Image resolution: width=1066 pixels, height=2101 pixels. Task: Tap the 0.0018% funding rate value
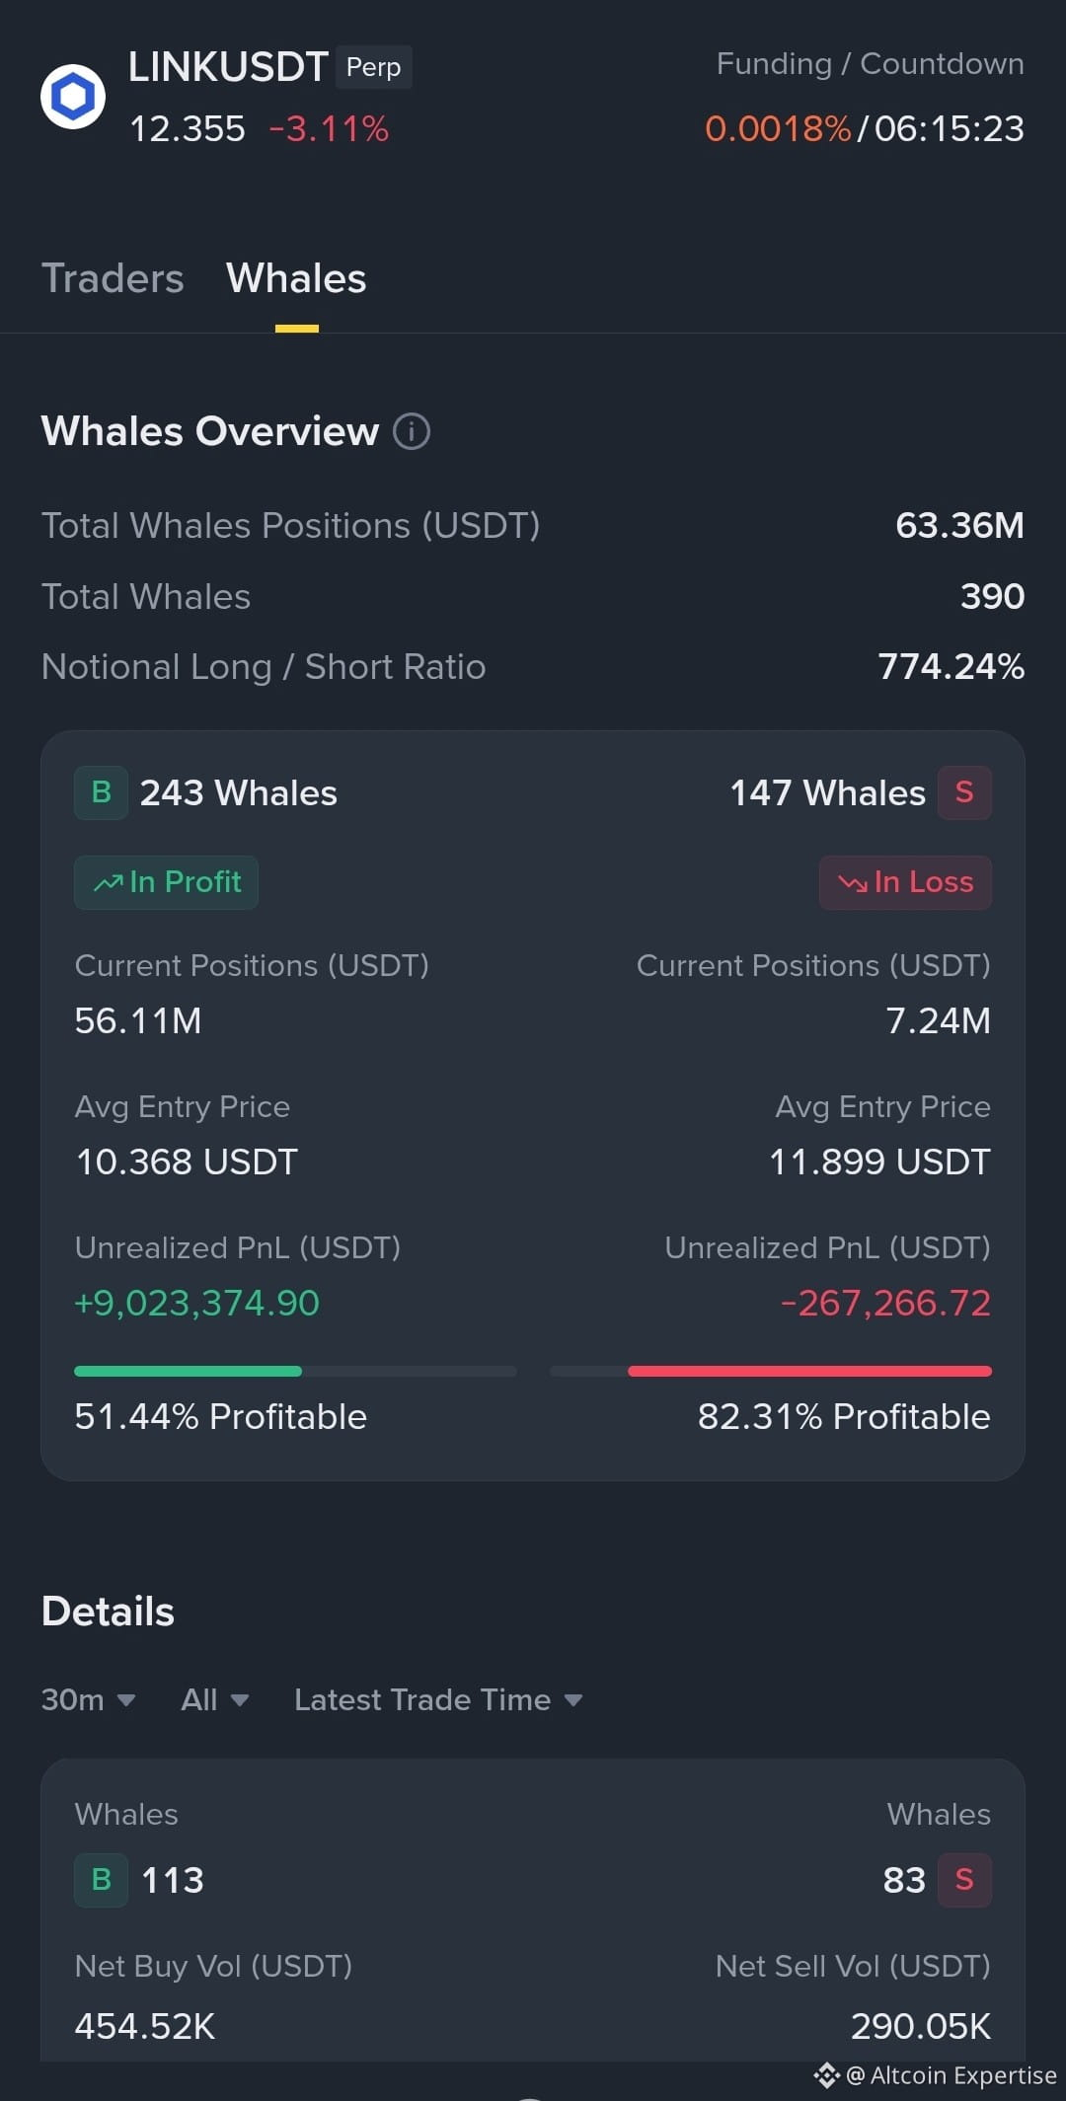tap(778, 129)
